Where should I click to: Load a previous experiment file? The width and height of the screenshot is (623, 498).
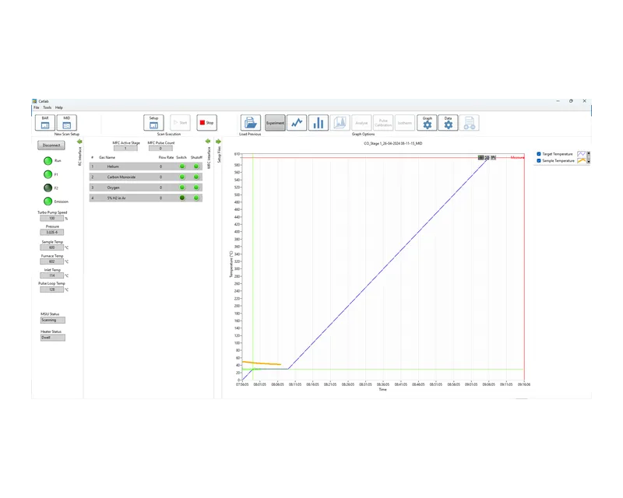point(250,123)
